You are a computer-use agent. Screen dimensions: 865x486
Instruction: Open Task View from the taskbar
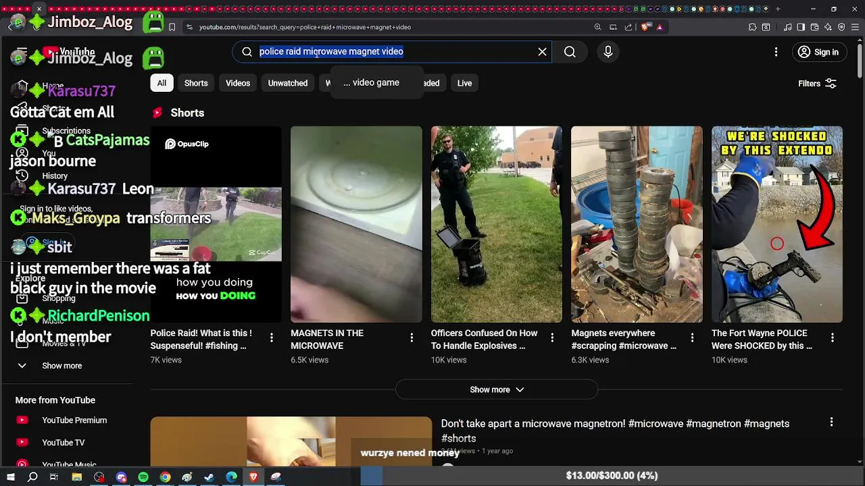tap(54, 477)
